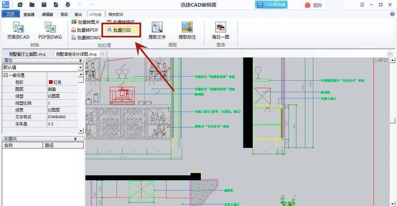This screenshot has width=397, height=206.
Task: Switch to 别墅餐厅立面图.dwg document tab
Action: click(27, 54)
